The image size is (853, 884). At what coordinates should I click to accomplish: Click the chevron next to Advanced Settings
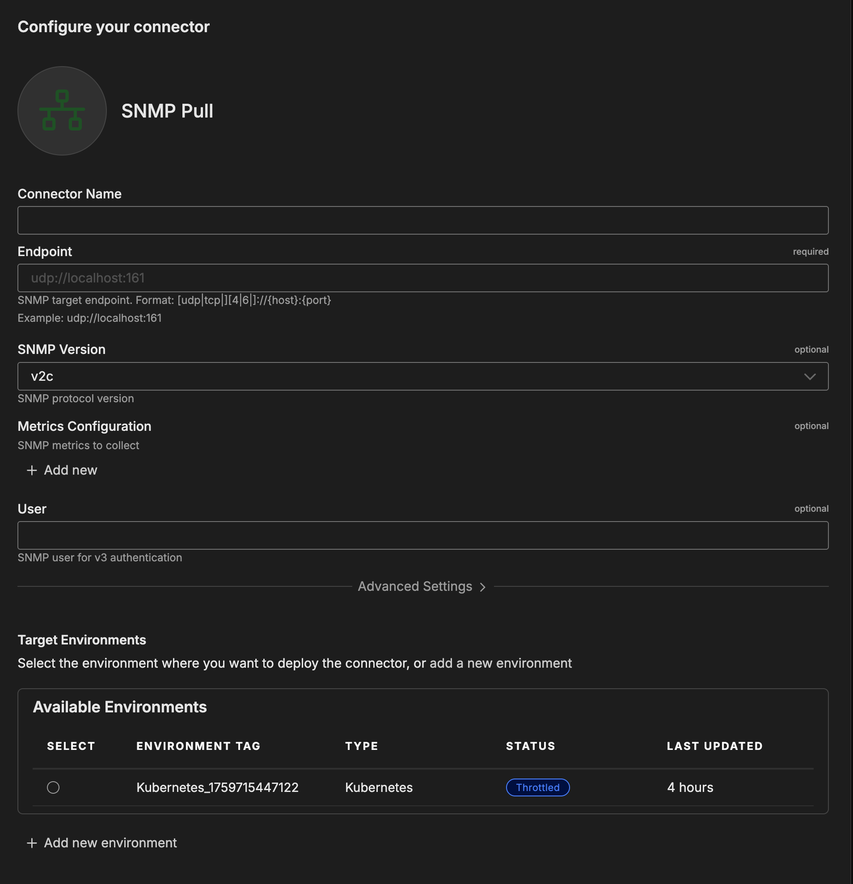coord(483,587)
